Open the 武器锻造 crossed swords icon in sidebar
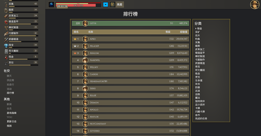This screenshot has width=261, height=136. click(x=6, y=39)
